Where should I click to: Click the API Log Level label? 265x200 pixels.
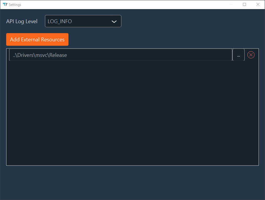pos(22,21)
